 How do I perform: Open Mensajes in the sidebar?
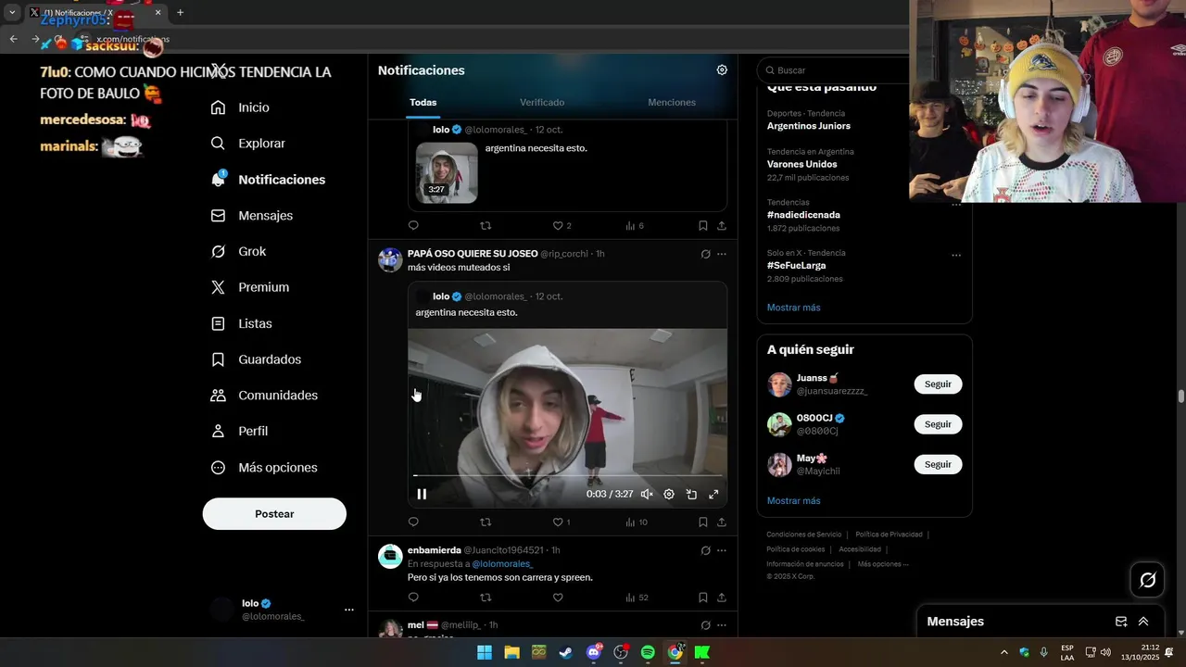251,215
